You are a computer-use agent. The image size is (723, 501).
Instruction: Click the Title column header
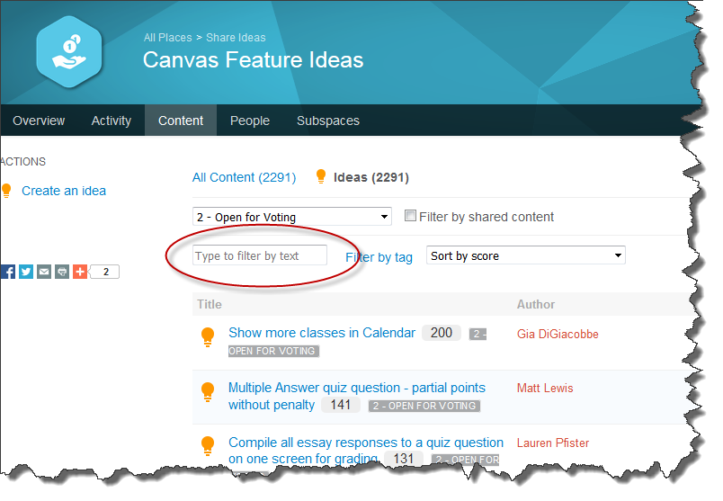[210, 305]
